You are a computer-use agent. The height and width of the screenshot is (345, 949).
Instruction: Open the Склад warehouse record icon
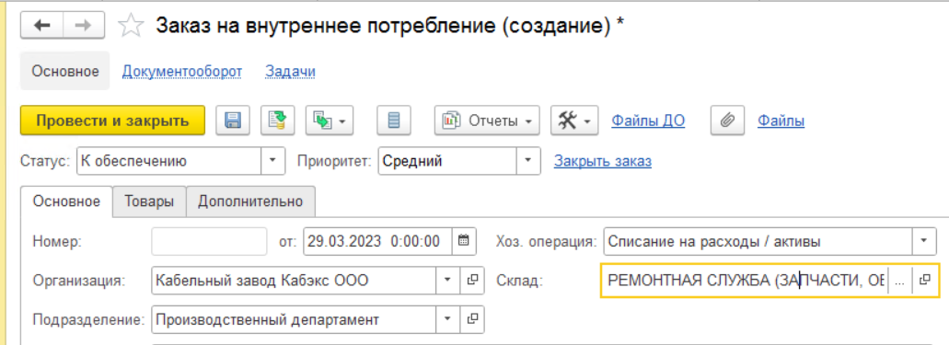(924, 281)
